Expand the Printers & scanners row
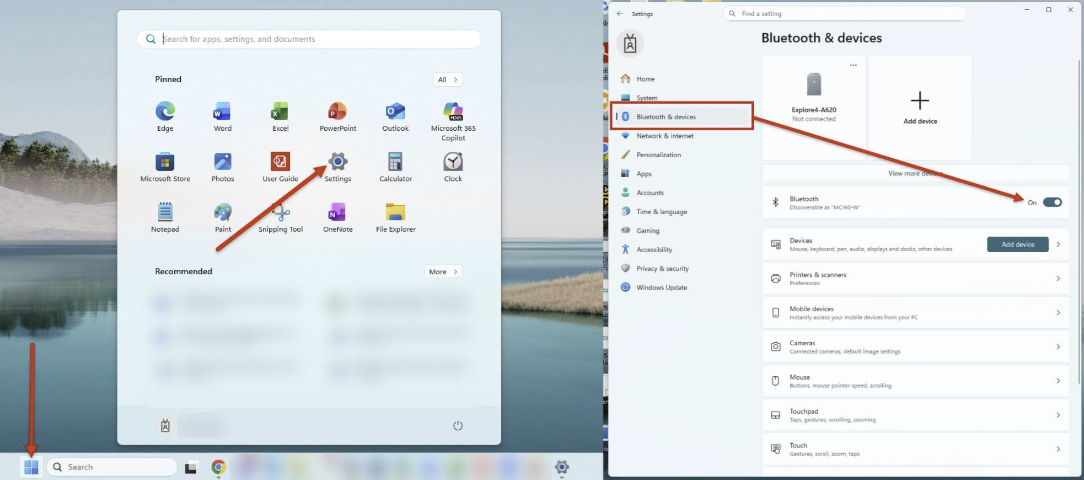The height and width of the screenshot is (480, 1084). coord(915,279)
